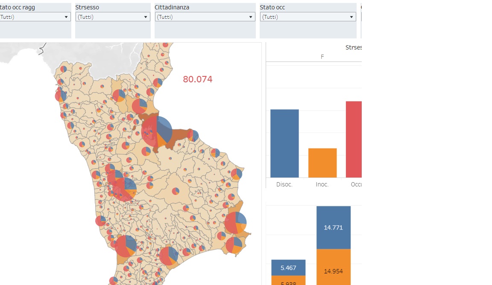Click the F column header
492x285 pixels.
[322, 57]
